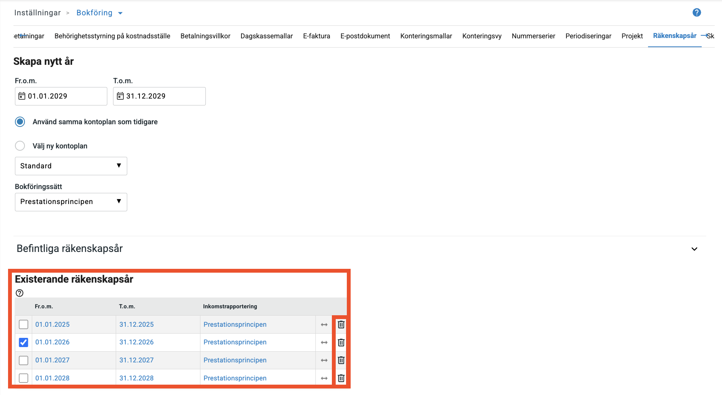The height and width of the screenshot is (395, 722).
Task: Open help icon under Existerande räkenskapsår
Action: [x=20, y=293]
